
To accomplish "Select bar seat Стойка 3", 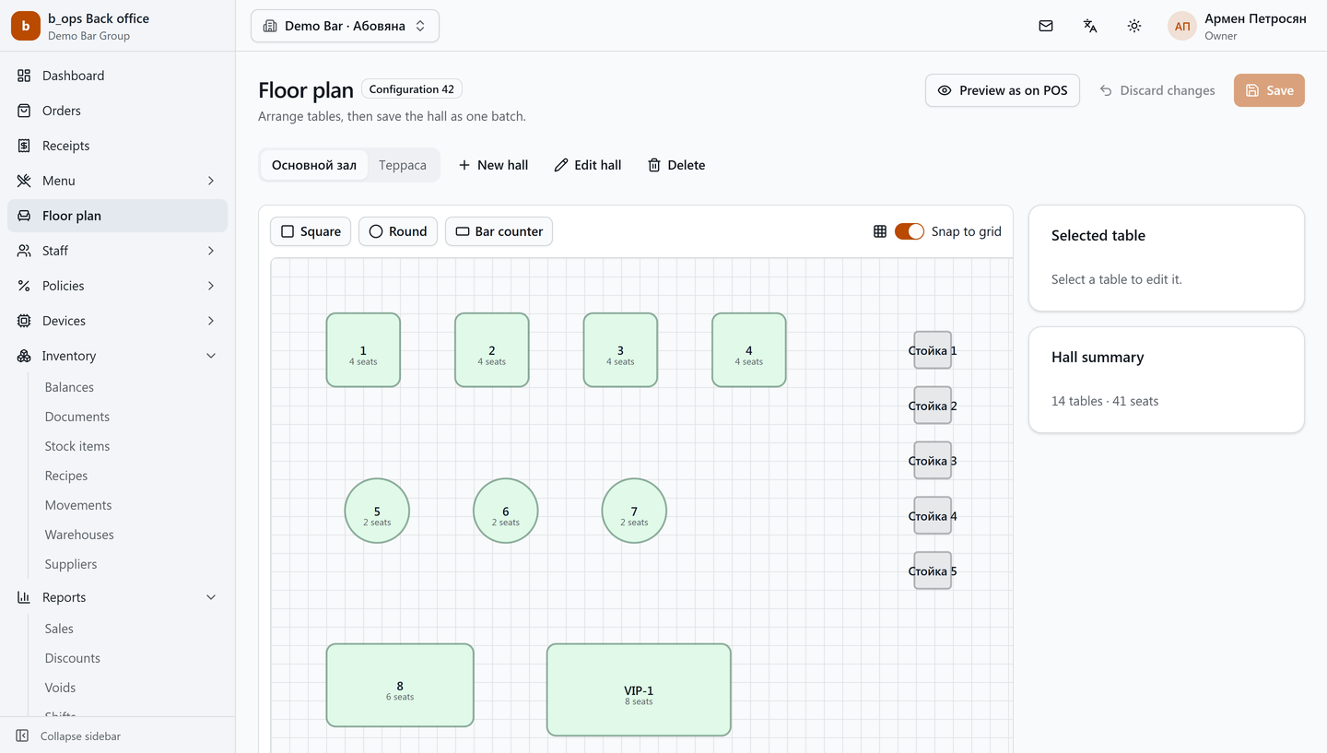I will 933,461.
